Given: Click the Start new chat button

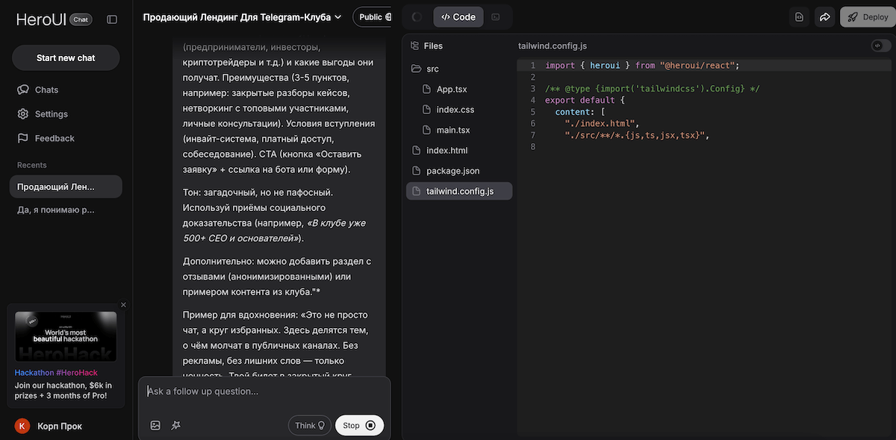Looking at the screenshot, I should [x=66, y=57].
